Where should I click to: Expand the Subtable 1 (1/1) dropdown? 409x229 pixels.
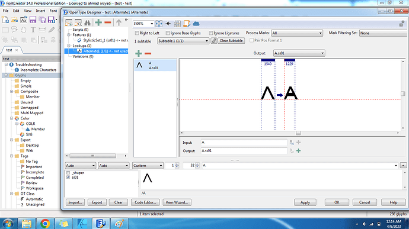click(183, 41)
